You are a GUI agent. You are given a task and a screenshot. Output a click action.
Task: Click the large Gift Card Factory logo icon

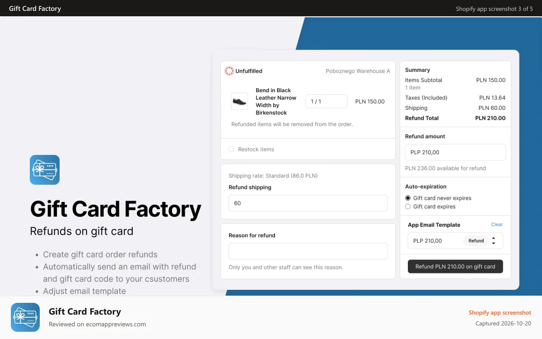pos(45,170)
